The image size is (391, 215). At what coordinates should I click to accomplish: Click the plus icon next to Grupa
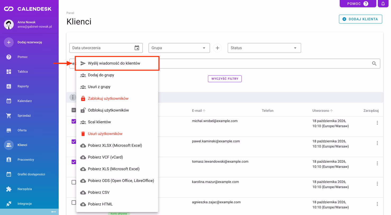pos(217,48)
